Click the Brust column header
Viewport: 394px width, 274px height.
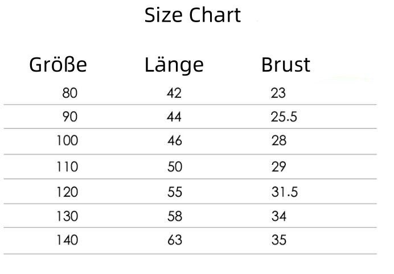286,65
